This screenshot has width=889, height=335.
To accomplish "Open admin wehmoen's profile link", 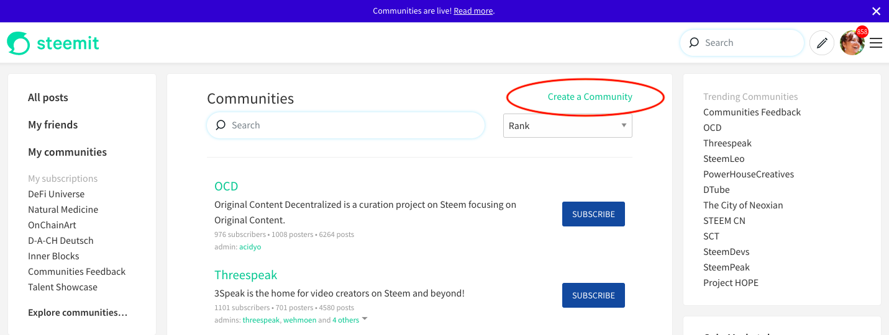I will 299,320.
